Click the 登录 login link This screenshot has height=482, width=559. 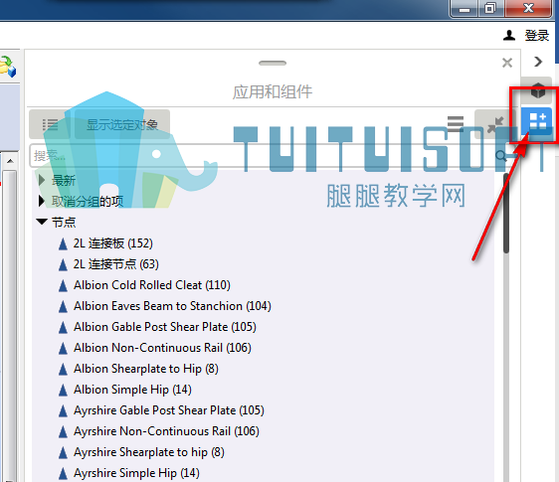(537, 35)
